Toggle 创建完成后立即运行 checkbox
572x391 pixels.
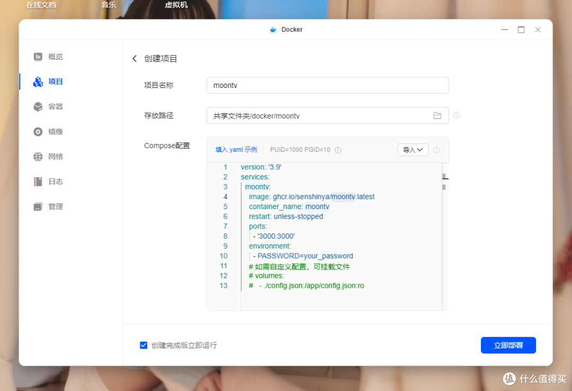[x=144, y=345]
